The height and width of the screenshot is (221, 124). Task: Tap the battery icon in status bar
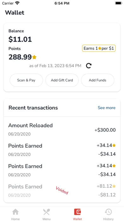pos(119,3)
